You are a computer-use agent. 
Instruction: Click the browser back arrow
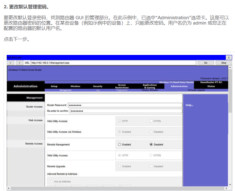11,63
